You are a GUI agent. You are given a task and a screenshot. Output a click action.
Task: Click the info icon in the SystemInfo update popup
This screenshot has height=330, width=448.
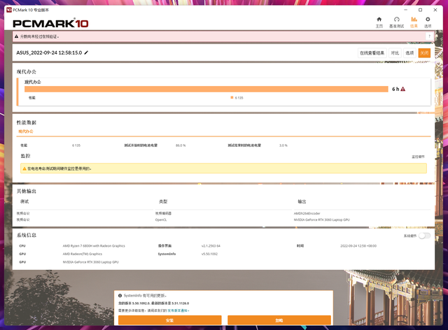tap(120, 296)
